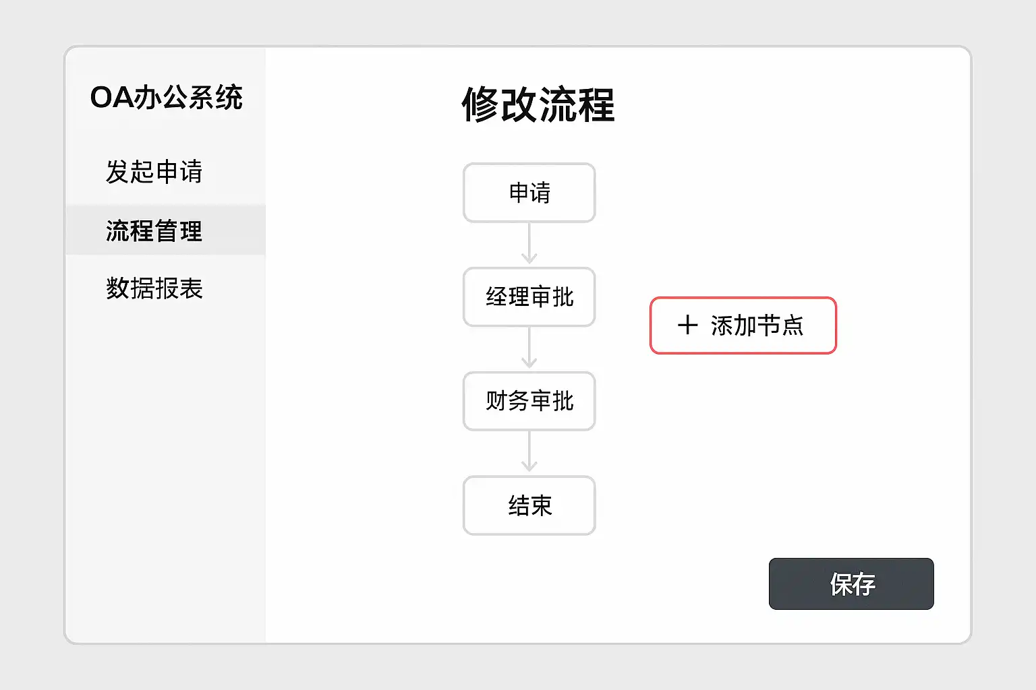Click the plus icon on 添加节点
Screen dimensions: 1036x690
coord(687,325)
